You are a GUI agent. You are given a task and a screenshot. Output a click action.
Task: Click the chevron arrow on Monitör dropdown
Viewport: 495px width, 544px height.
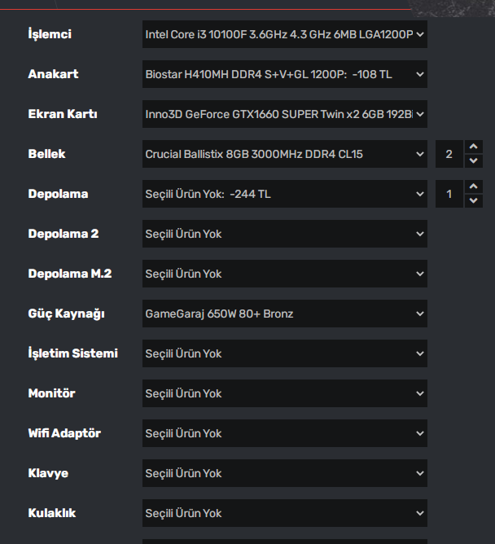coord(420,393)
